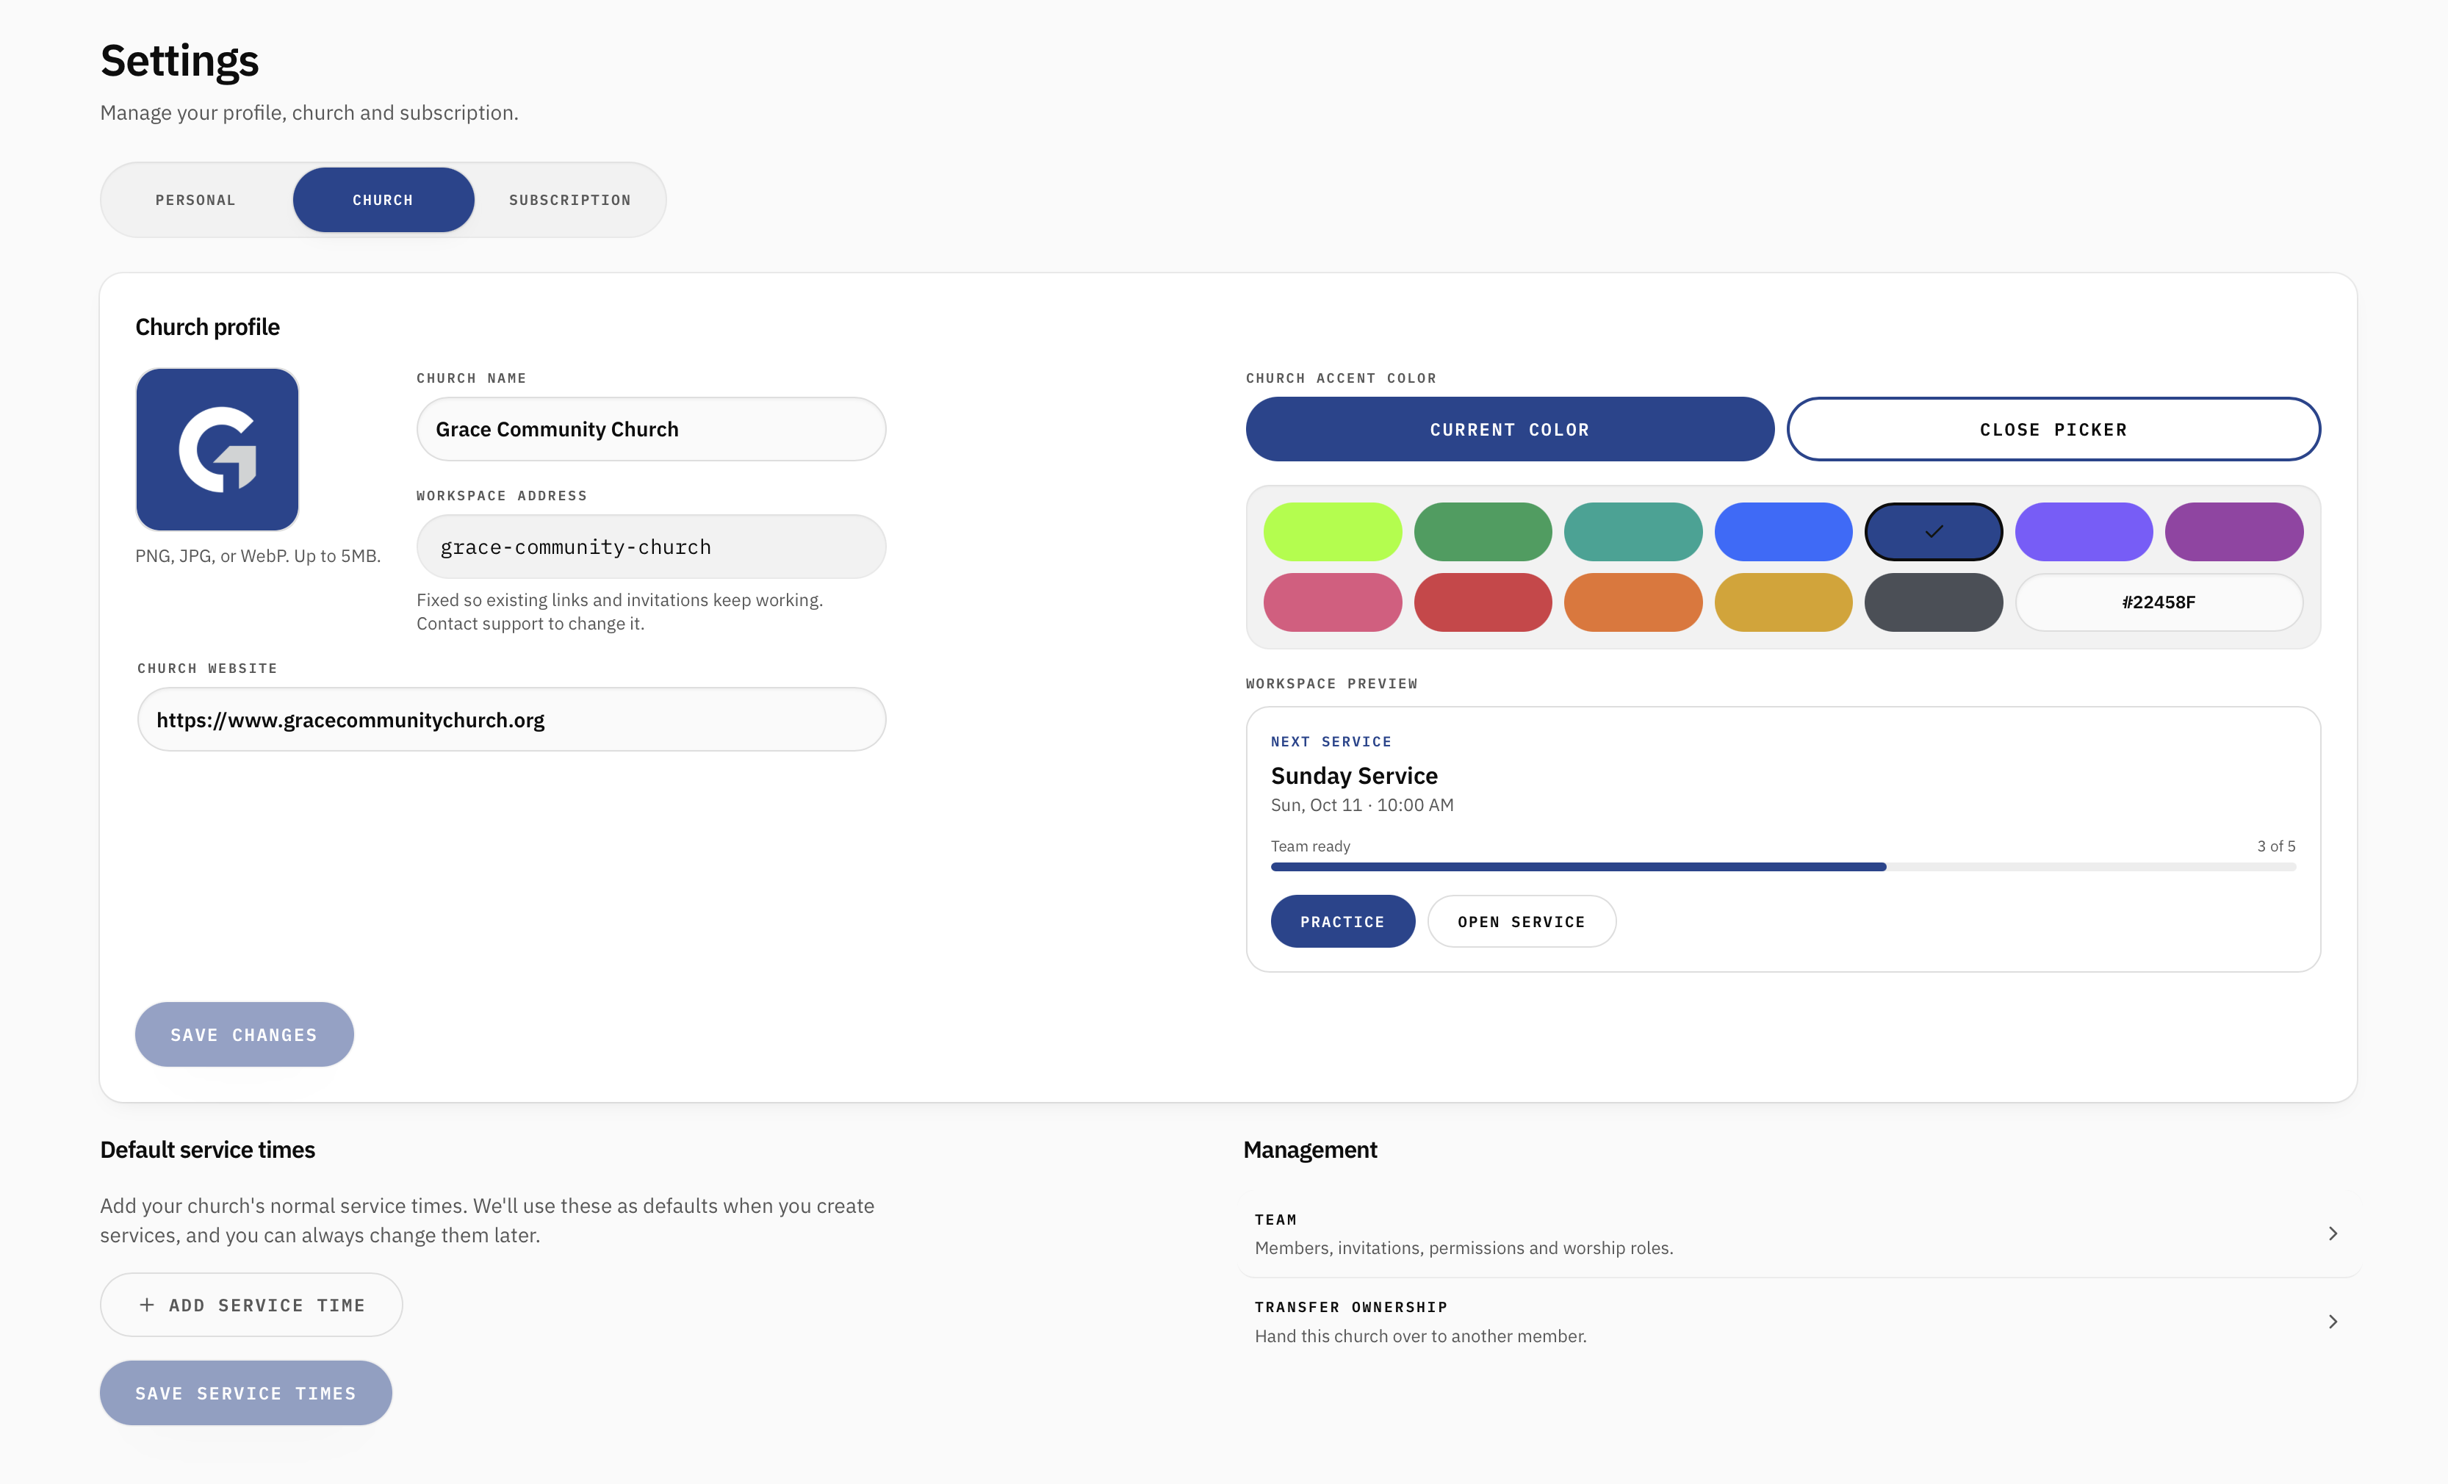
Task: Open the Transfer Ownership chevron arrow
Action: pyautogui.click(x=2333, y=1321)
